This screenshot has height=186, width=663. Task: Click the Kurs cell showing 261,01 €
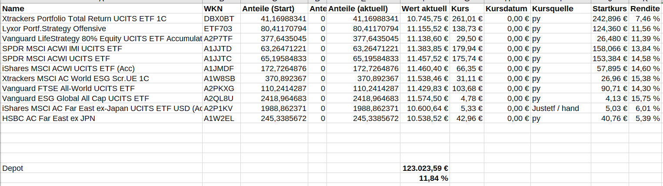pyautogui.click(x=467, y=19)
